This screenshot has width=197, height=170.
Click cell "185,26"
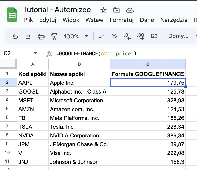coord(148,117)
